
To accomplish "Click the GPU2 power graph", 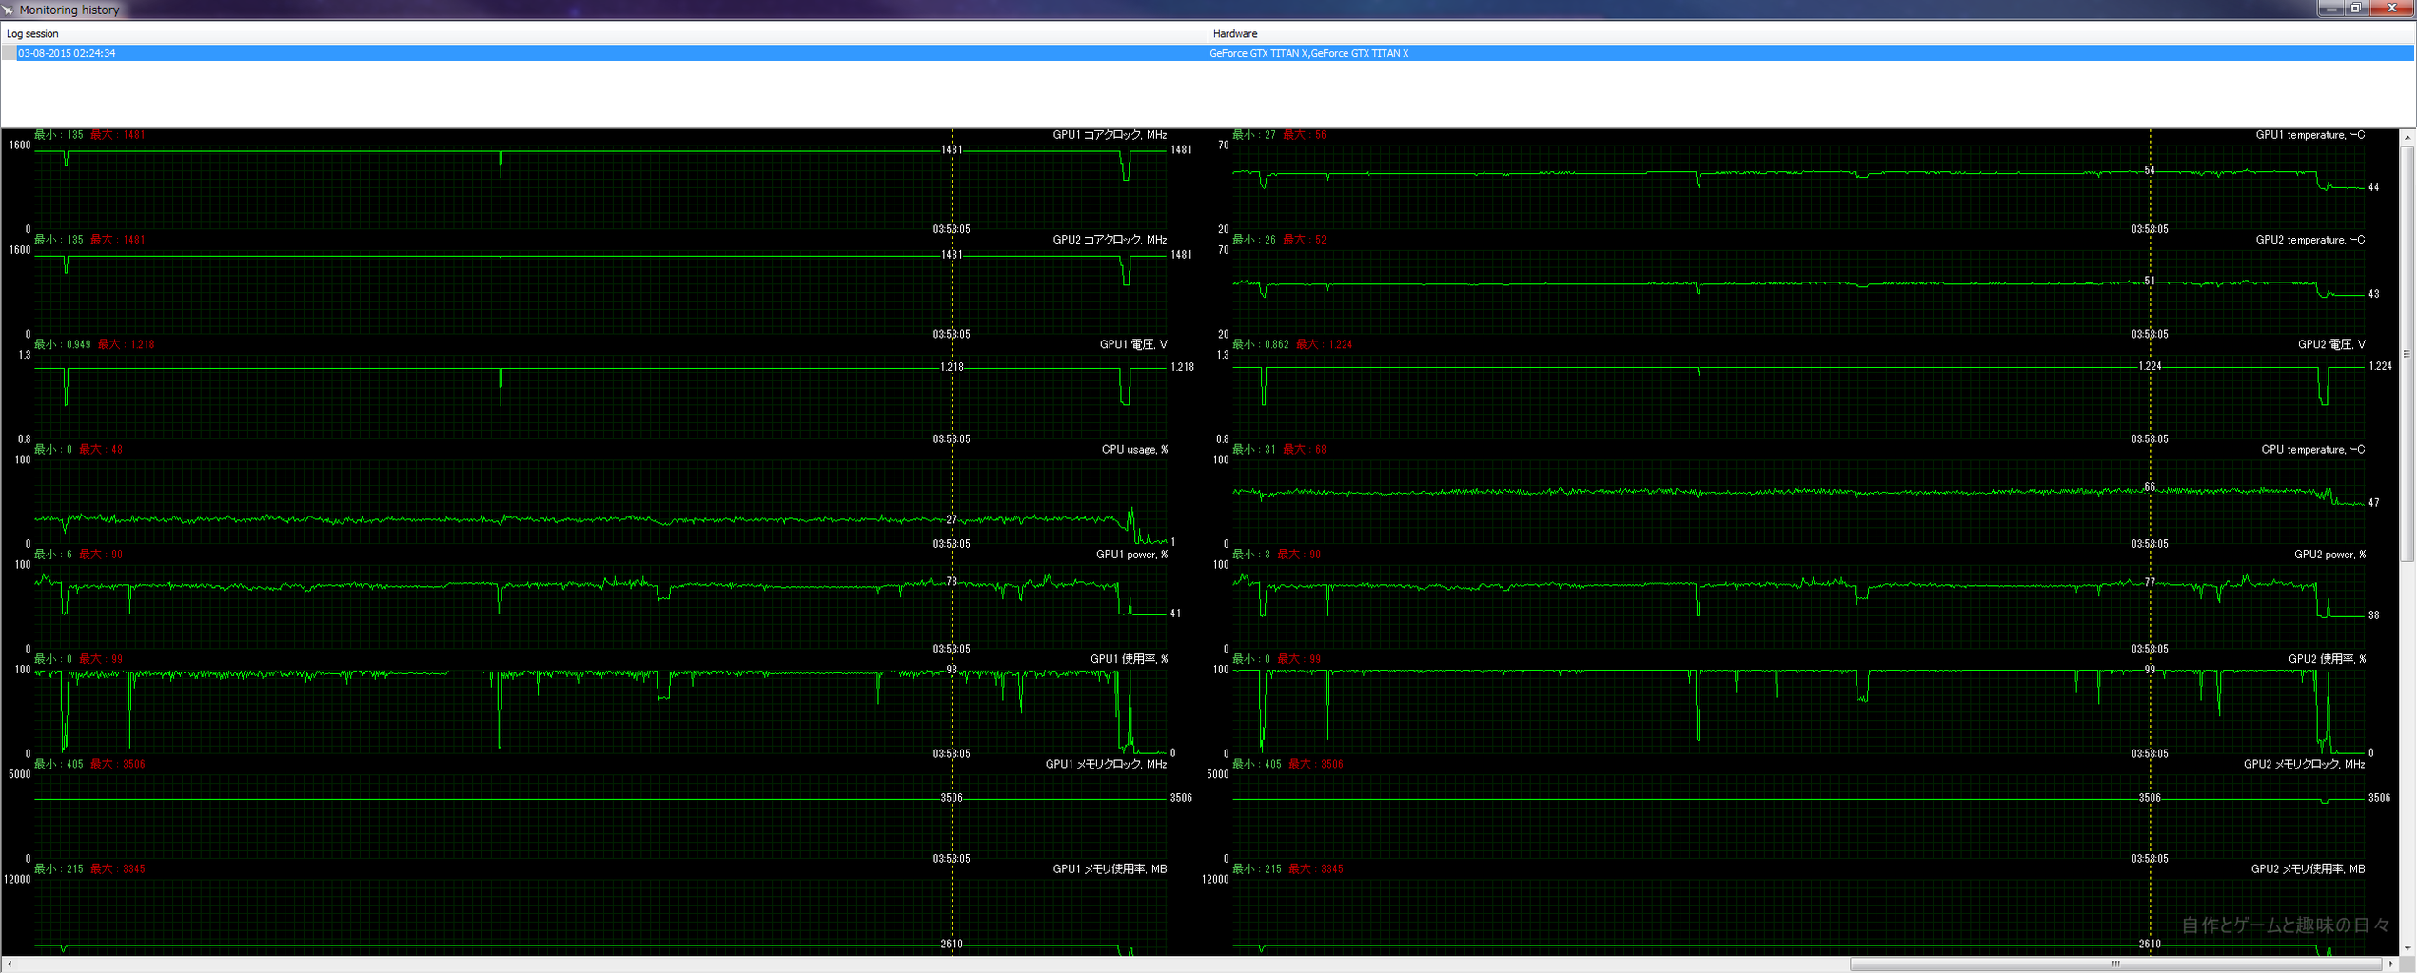I will pyautogui.click(x=1798, y=606).
